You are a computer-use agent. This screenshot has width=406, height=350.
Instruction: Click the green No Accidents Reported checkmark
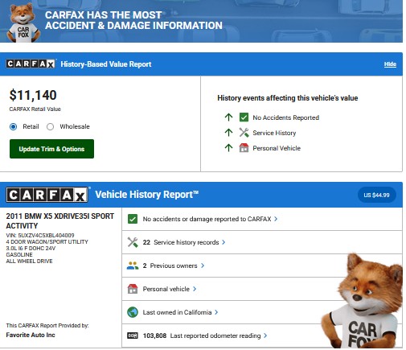pos(244,117)
